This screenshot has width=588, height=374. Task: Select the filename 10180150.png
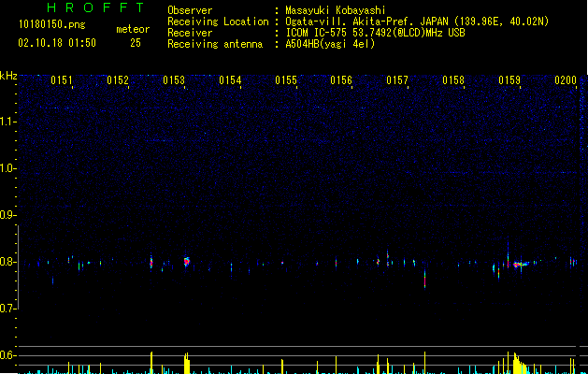point(52,25)
